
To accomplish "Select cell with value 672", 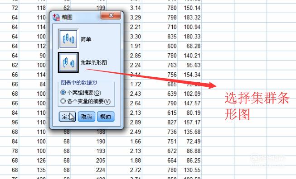I will (160, 151).
